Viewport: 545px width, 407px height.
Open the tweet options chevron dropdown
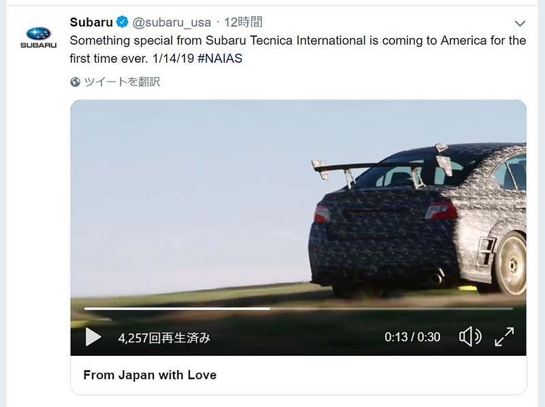(x=520, y=23)
